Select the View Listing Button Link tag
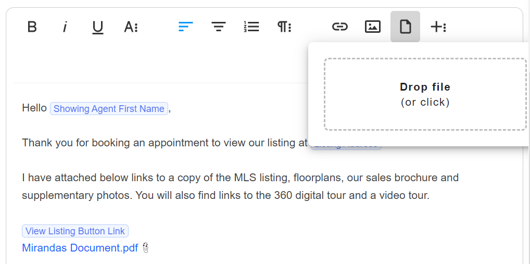The image size is (530, 264). click(x=75, y=231)
